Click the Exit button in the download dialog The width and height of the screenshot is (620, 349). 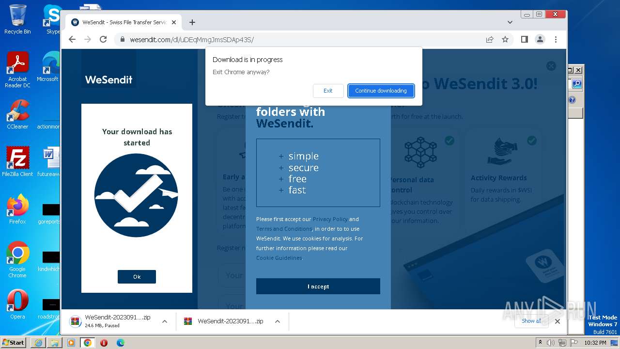328,91
